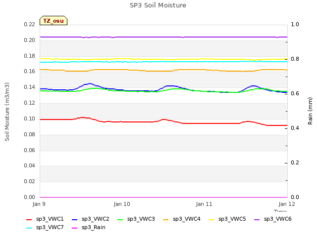Click the orange sp3_VWC4 legend color marker
The height and width of the screenshot is (237, 317).
click(x=166, y=220)
